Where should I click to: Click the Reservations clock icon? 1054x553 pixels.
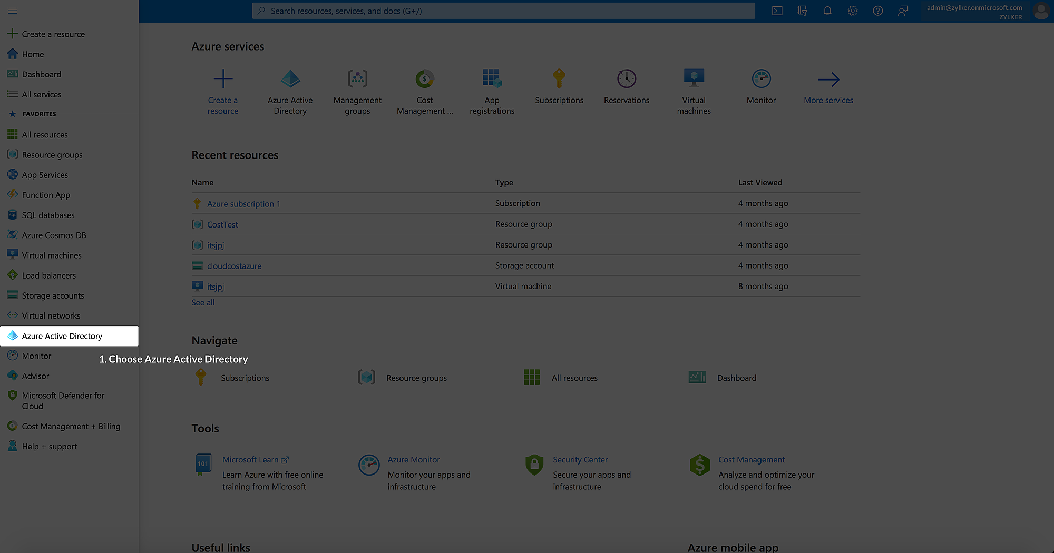click(627, 79)
